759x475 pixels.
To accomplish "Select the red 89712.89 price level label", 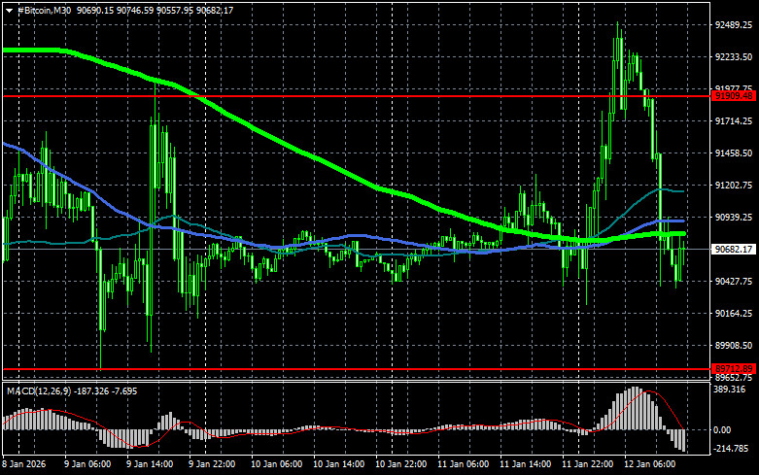I will pyautogui.click(x=734, y=368).
